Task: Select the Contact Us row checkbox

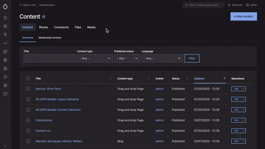Action: click(x=28, y=130)
